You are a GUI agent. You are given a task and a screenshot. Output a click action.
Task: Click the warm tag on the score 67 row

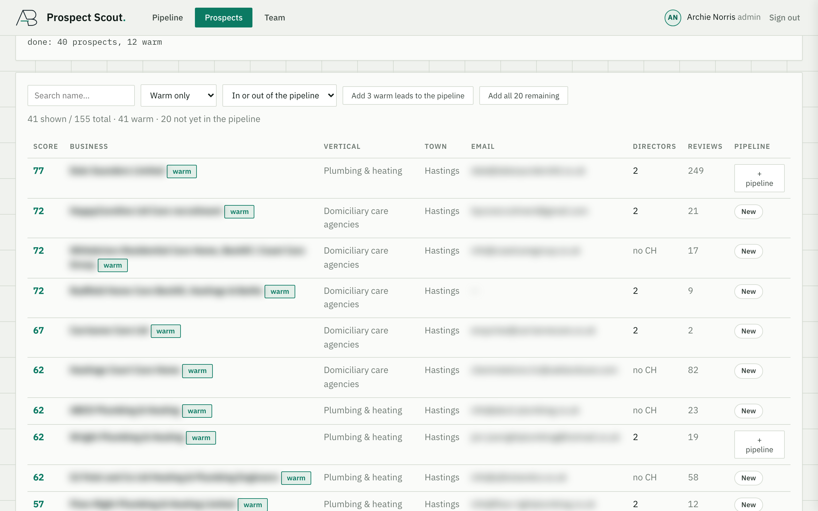click(x=165, y=331)
